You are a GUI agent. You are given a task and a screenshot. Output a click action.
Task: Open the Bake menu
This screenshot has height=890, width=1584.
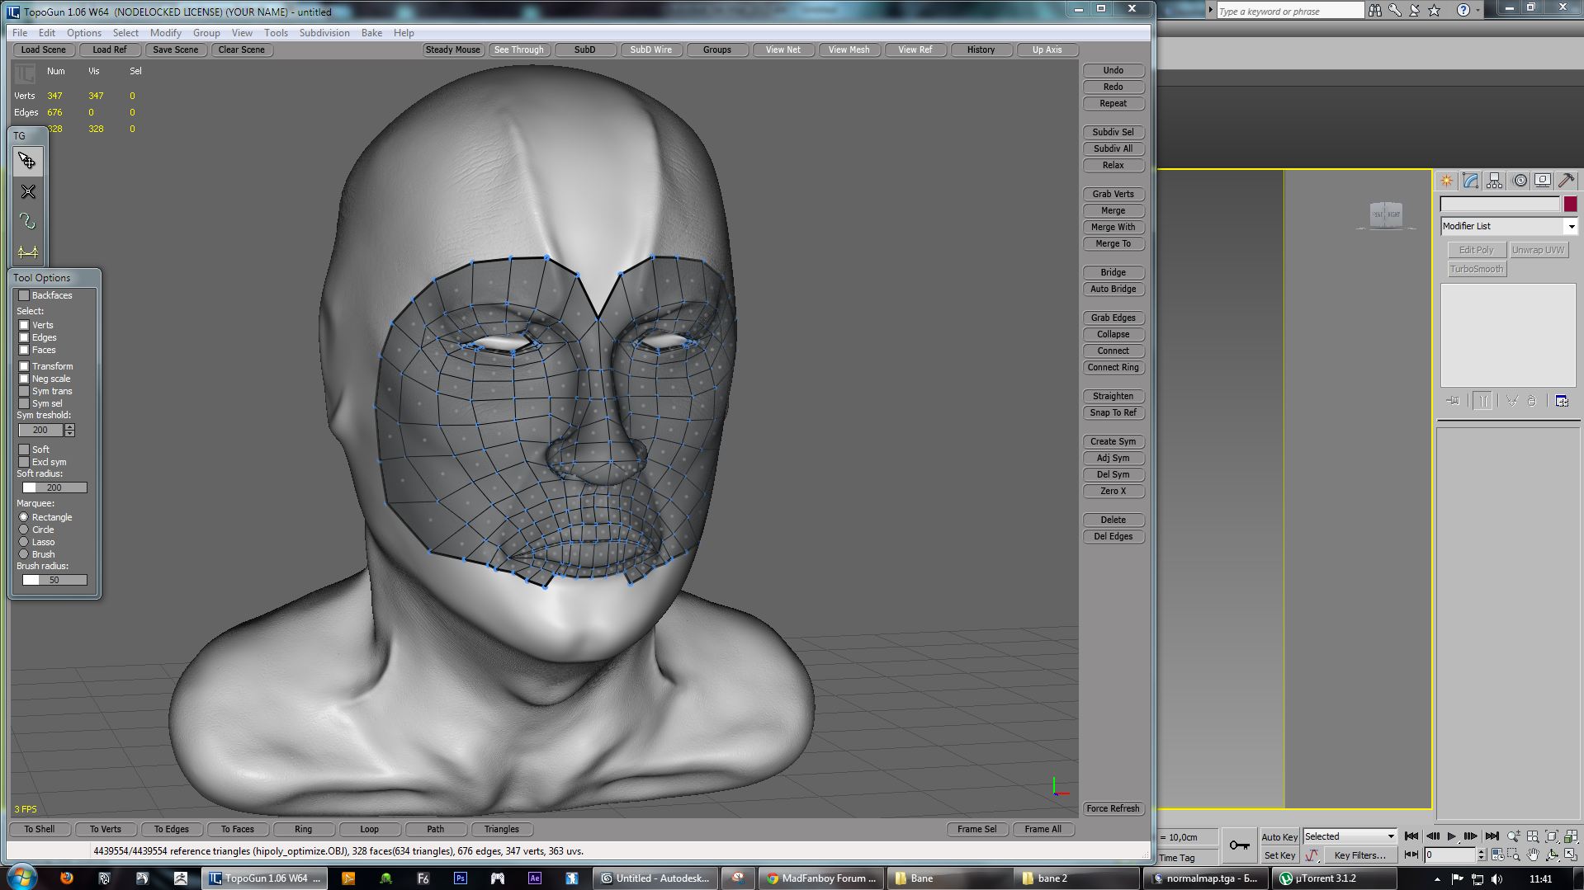[x=371, y=33]
